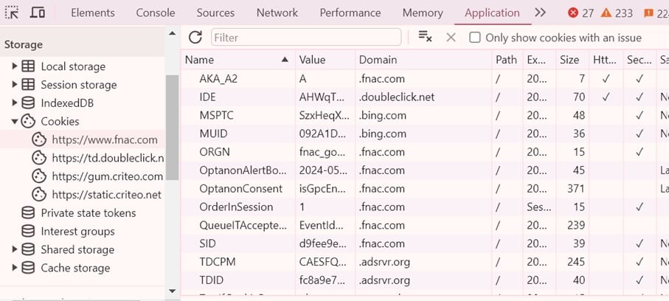Go to the Performance tab
The image size is (669, 301).
[350, 13]
